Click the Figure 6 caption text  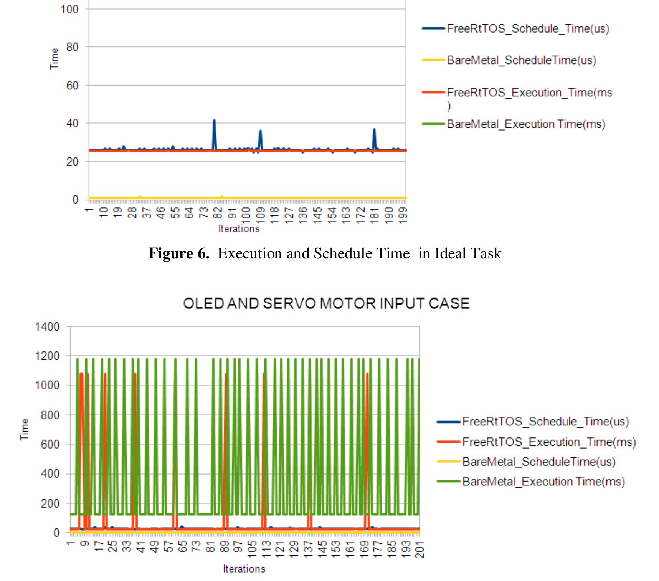325,253
